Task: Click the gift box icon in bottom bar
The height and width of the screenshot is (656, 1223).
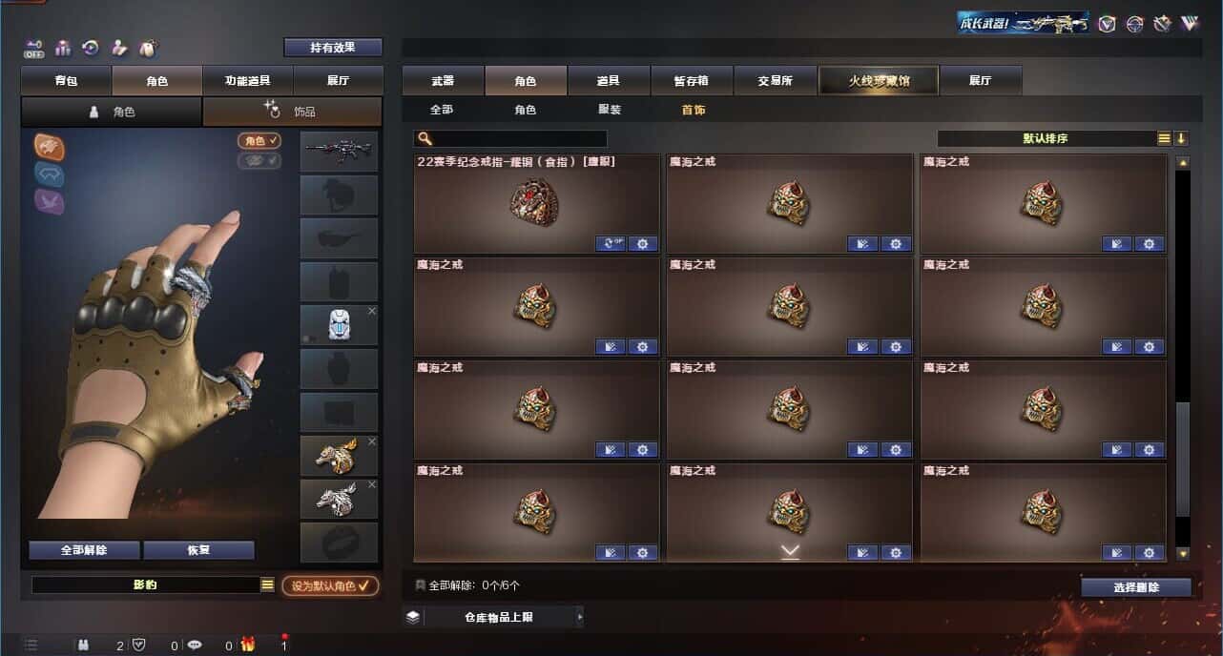Action: (248, 645)
